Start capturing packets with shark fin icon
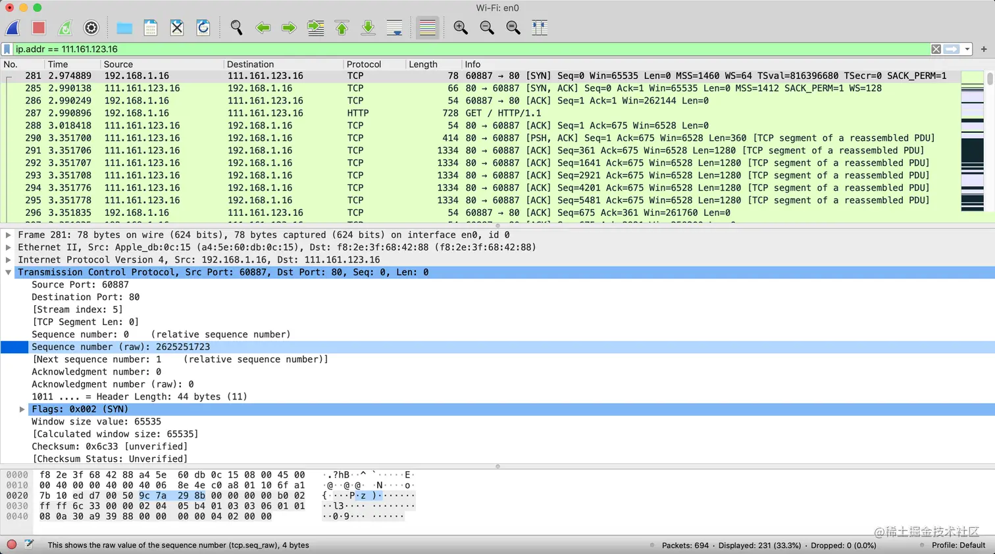Screen dimensions: 995x554 tap(13, 28)
